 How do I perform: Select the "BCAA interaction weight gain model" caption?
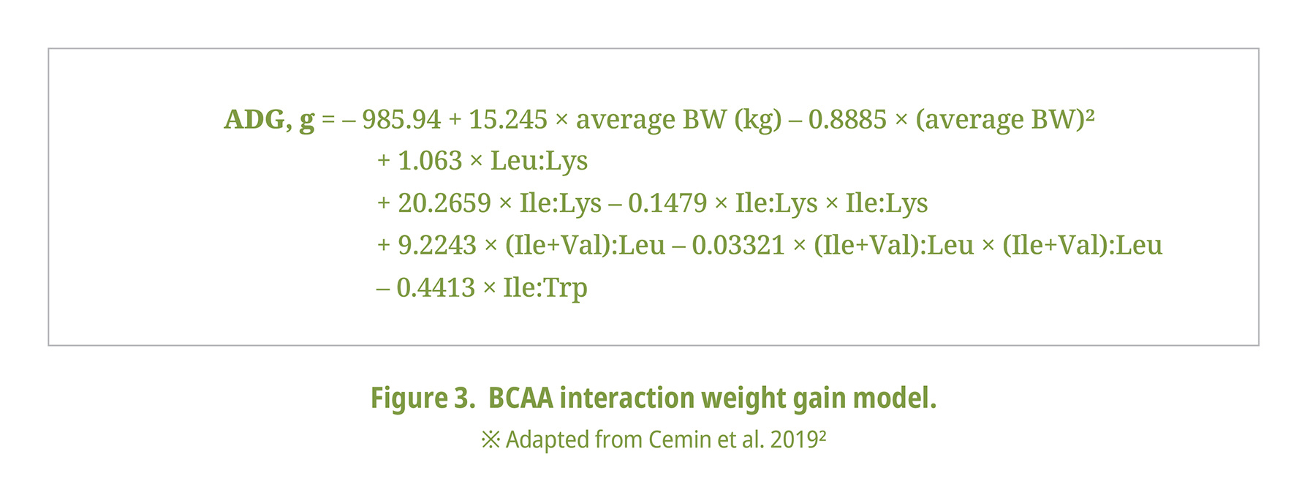pyautogui.click(x=712, y=398)
